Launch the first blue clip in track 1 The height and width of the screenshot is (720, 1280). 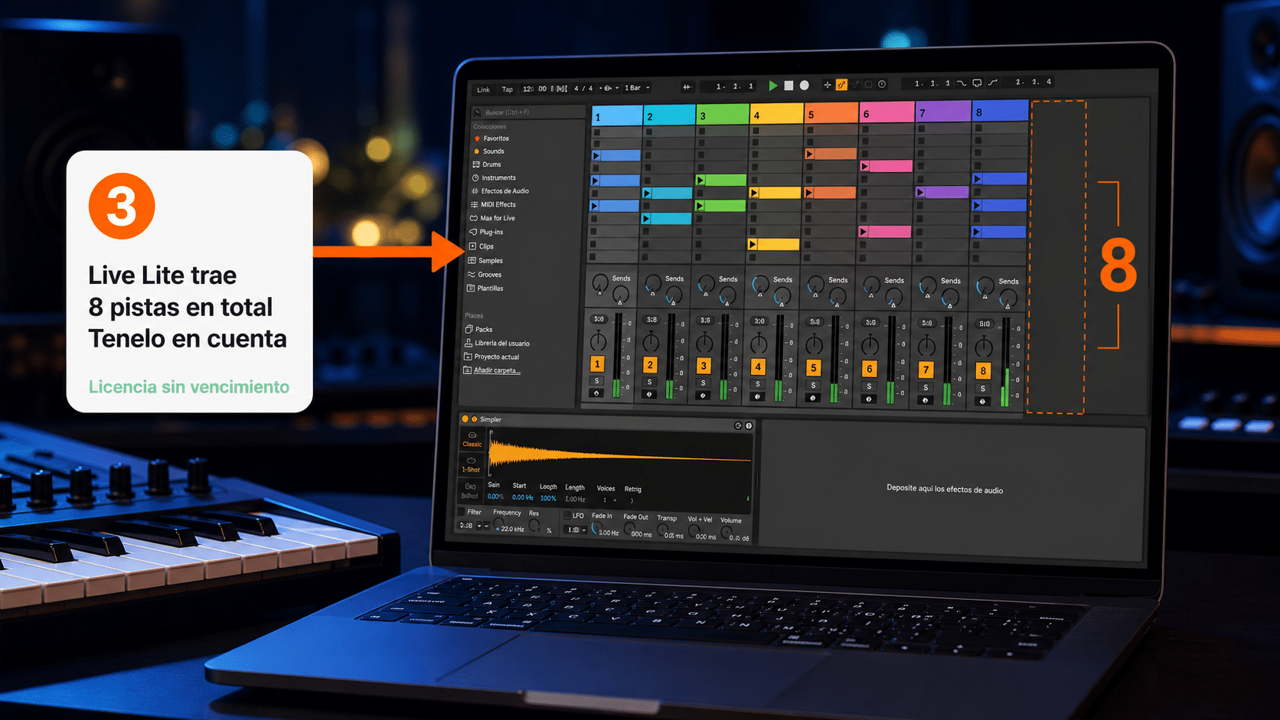596,156
